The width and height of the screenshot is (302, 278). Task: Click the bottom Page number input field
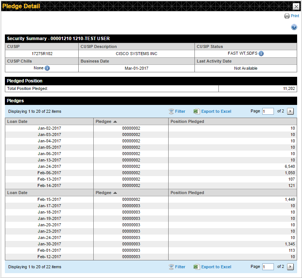tap(268, 267)
